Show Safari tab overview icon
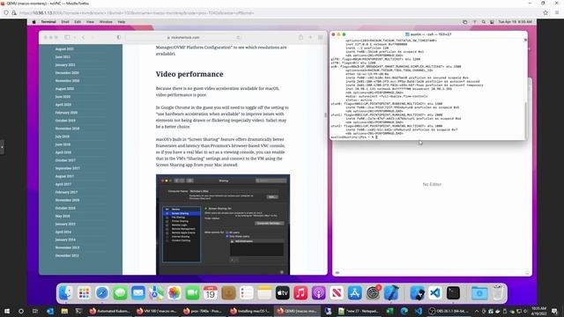The image size is (564, 317). pyautogui.click(x=320, y=37)
